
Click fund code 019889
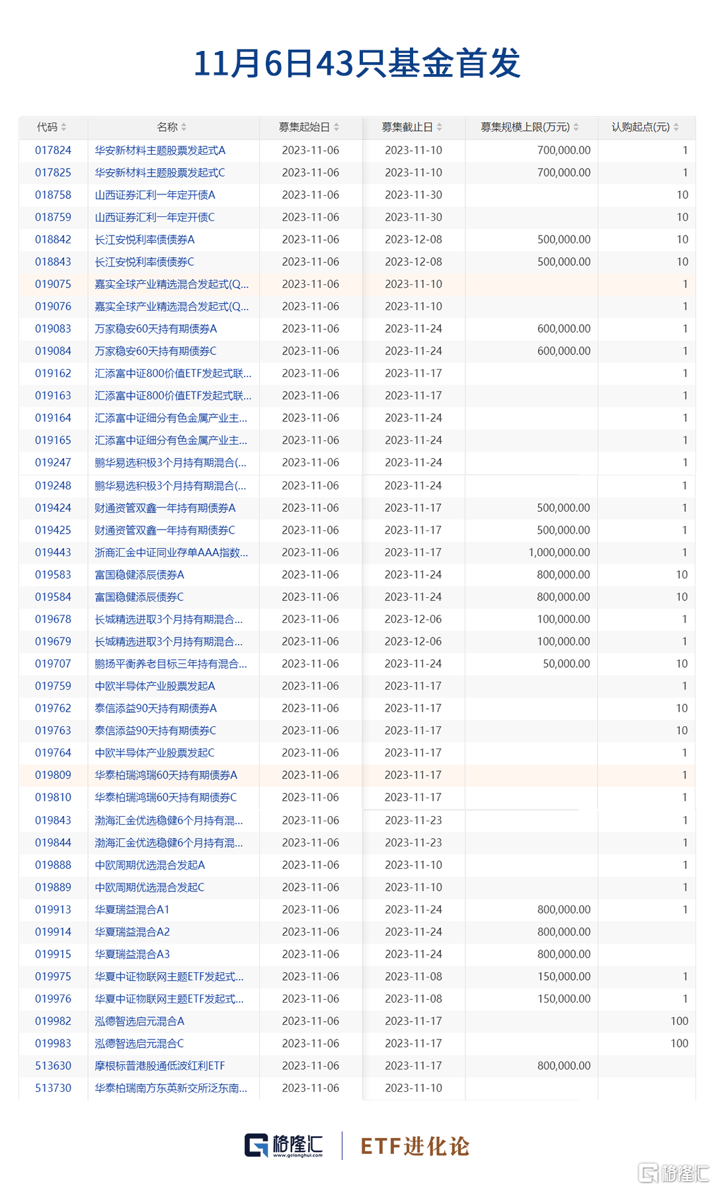(x=53, y=887)
